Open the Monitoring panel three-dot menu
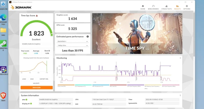 click(x=180, y=58)
